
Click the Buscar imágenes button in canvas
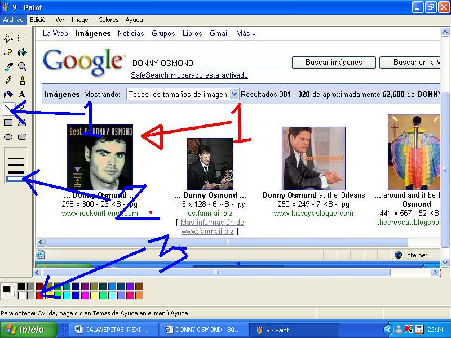coord(334,63)
